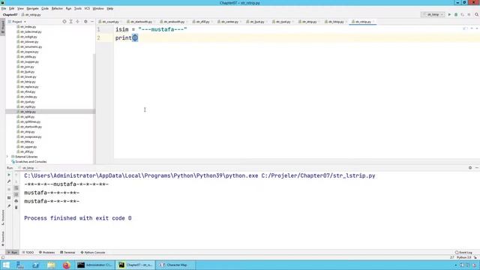This screenshot has height=270, width=480.
Task: Open the Problems tool window tab
Action: pyautogui.click(x=46, y=253)
